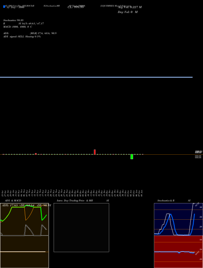Click the blue horizontal moving average line
This screenshot has width=203, height=268.
click(96, 77)
